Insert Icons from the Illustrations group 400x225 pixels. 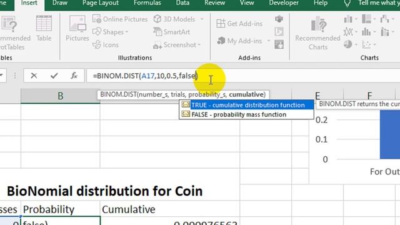(x=106, y=44)
